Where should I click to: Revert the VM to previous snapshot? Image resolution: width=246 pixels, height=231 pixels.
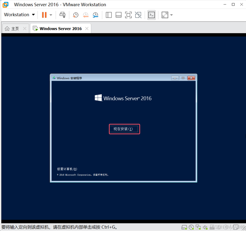(x=86, y=15)
